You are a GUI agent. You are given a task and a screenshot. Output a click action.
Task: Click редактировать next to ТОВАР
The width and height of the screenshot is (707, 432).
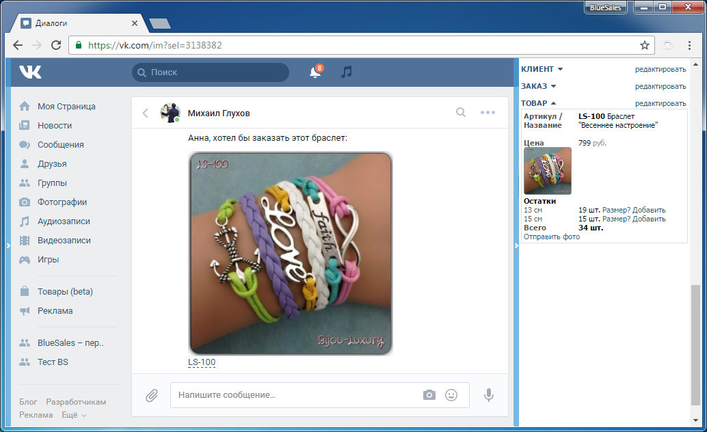[x=660, y=103]
